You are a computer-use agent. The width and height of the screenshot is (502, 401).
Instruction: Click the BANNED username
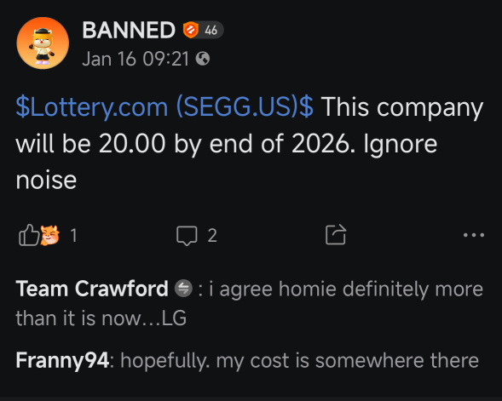129,31
